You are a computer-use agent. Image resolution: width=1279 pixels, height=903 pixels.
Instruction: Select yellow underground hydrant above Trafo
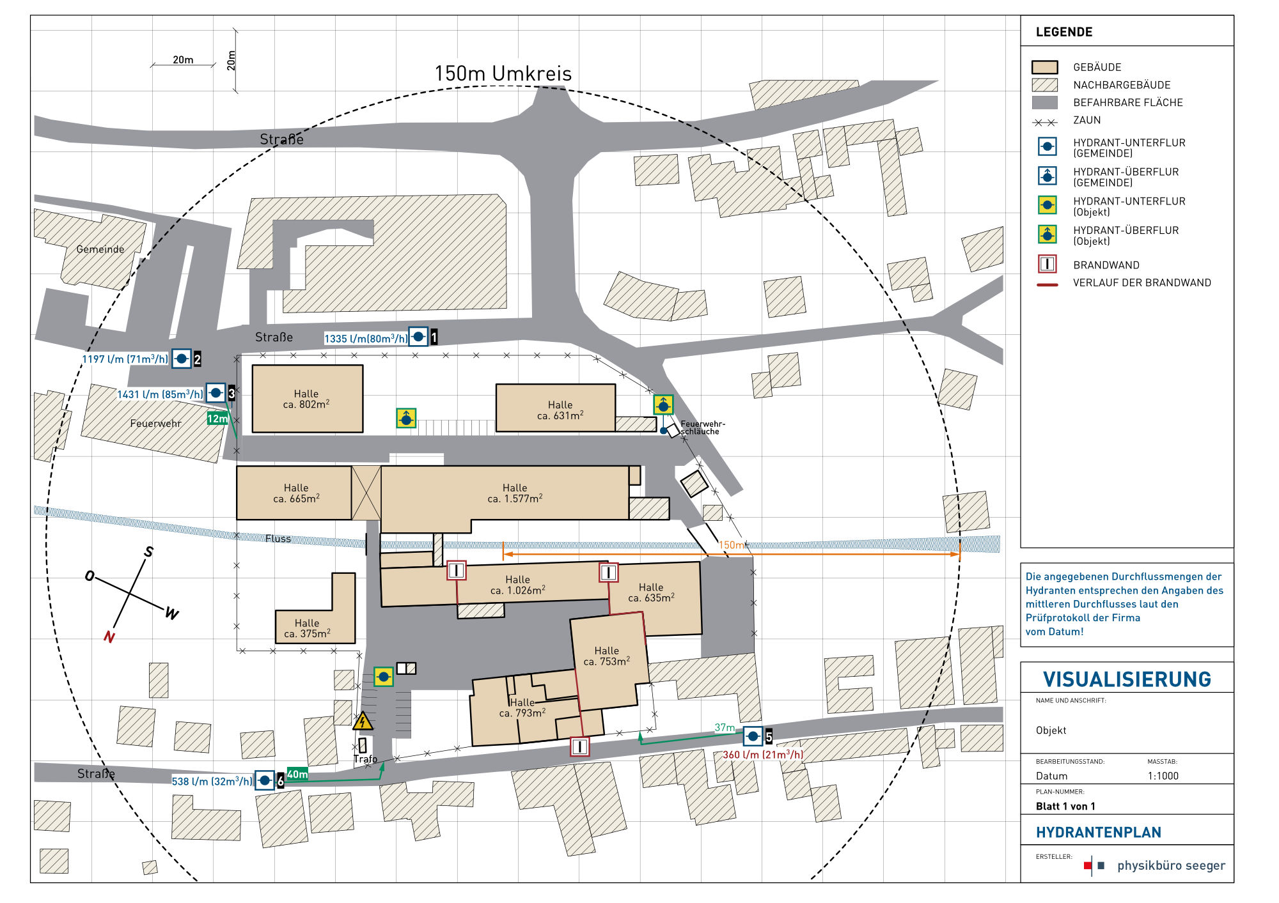pyautogui.click(x=383, y=676)
